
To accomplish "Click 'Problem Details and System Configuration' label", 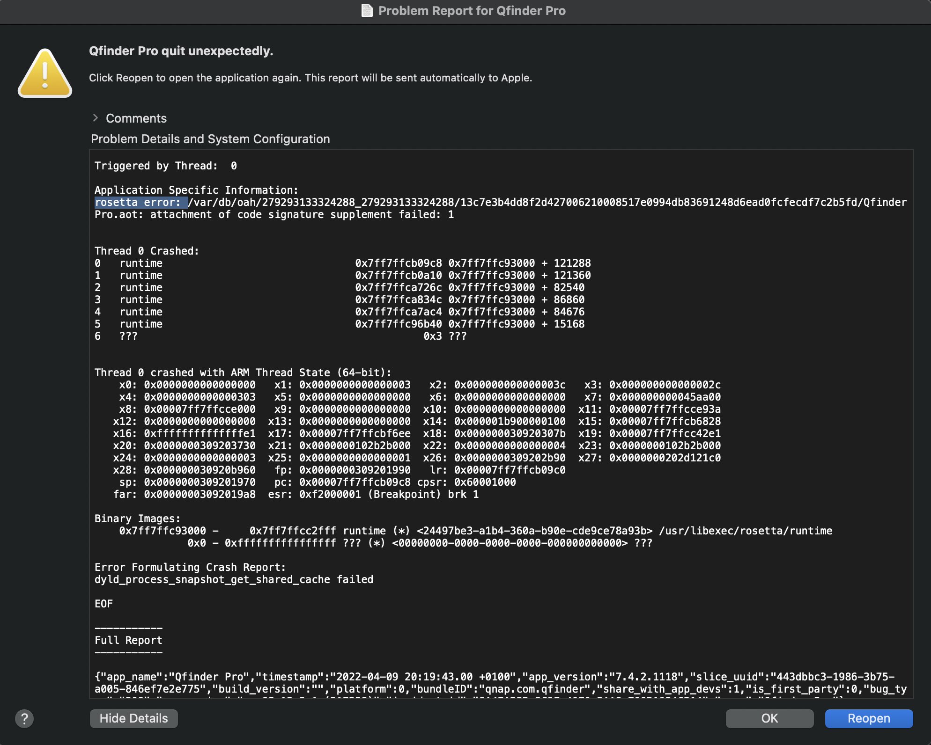I will coord(210,139).
